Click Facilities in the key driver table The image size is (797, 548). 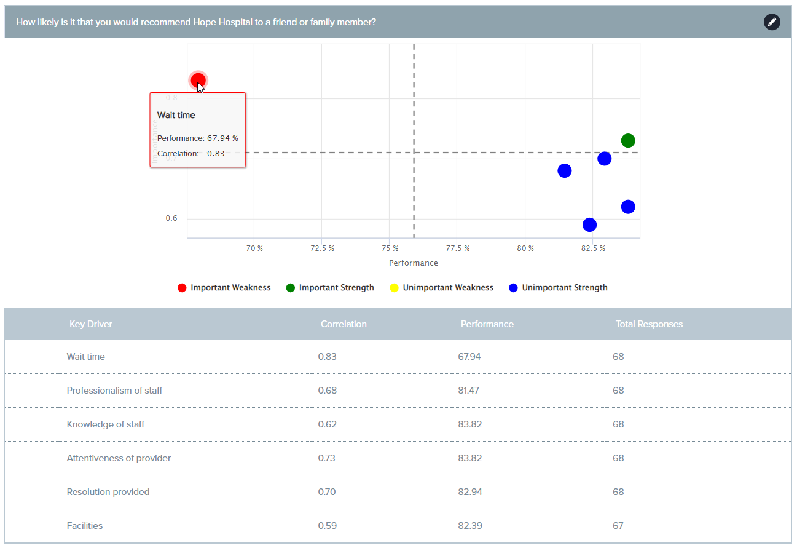point(85,526)
